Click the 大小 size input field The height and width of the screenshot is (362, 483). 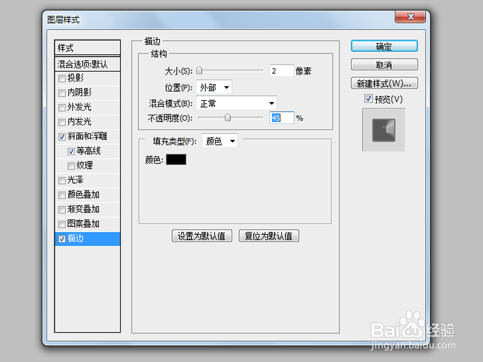click(281, 71)
